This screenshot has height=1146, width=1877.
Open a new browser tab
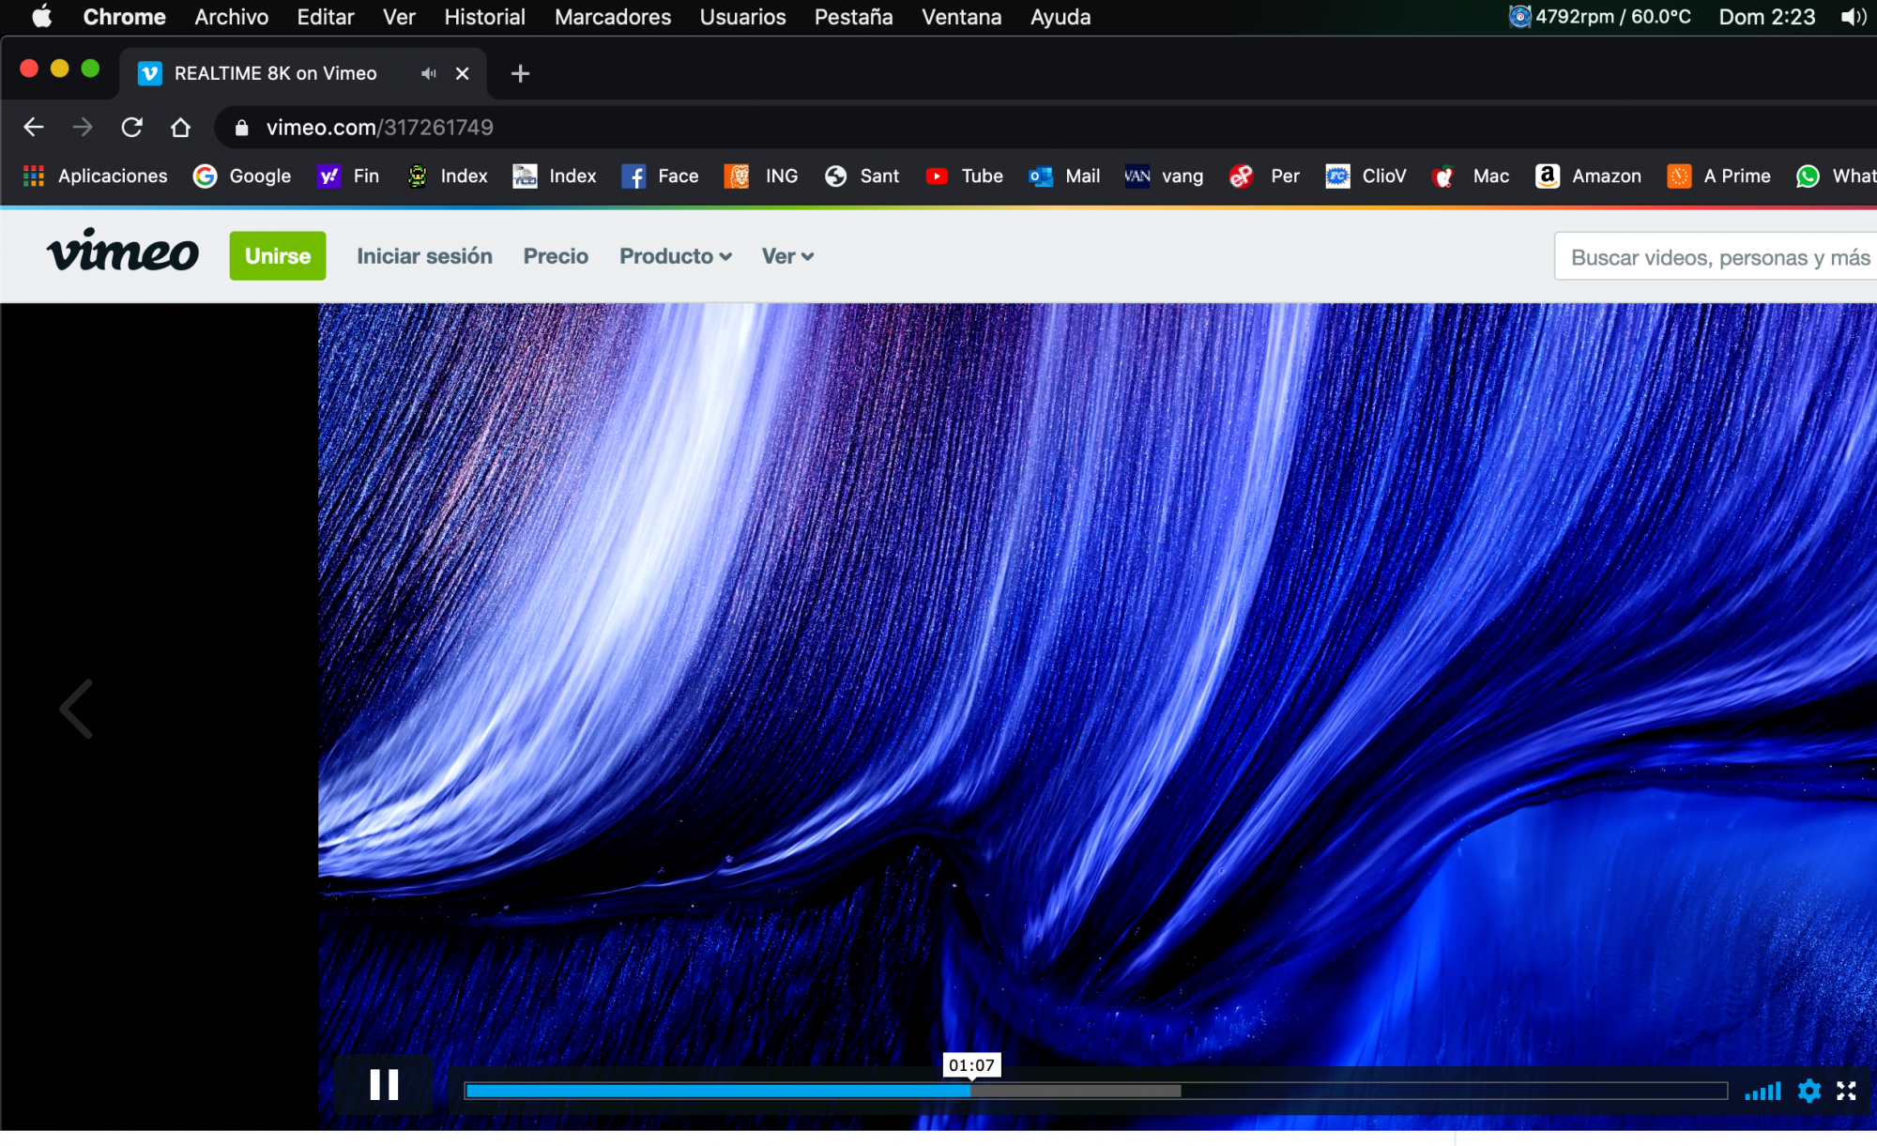[520, 73]
